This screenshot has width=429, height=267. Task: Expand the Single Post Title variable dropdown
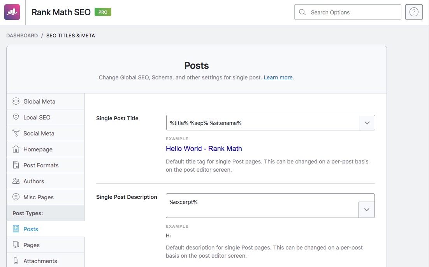(367, 123)
